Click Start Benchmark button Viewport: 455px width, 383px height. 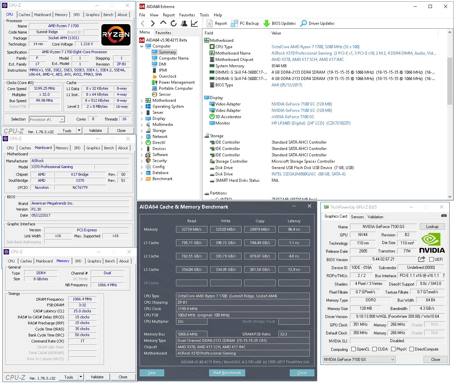click(227, 373)
